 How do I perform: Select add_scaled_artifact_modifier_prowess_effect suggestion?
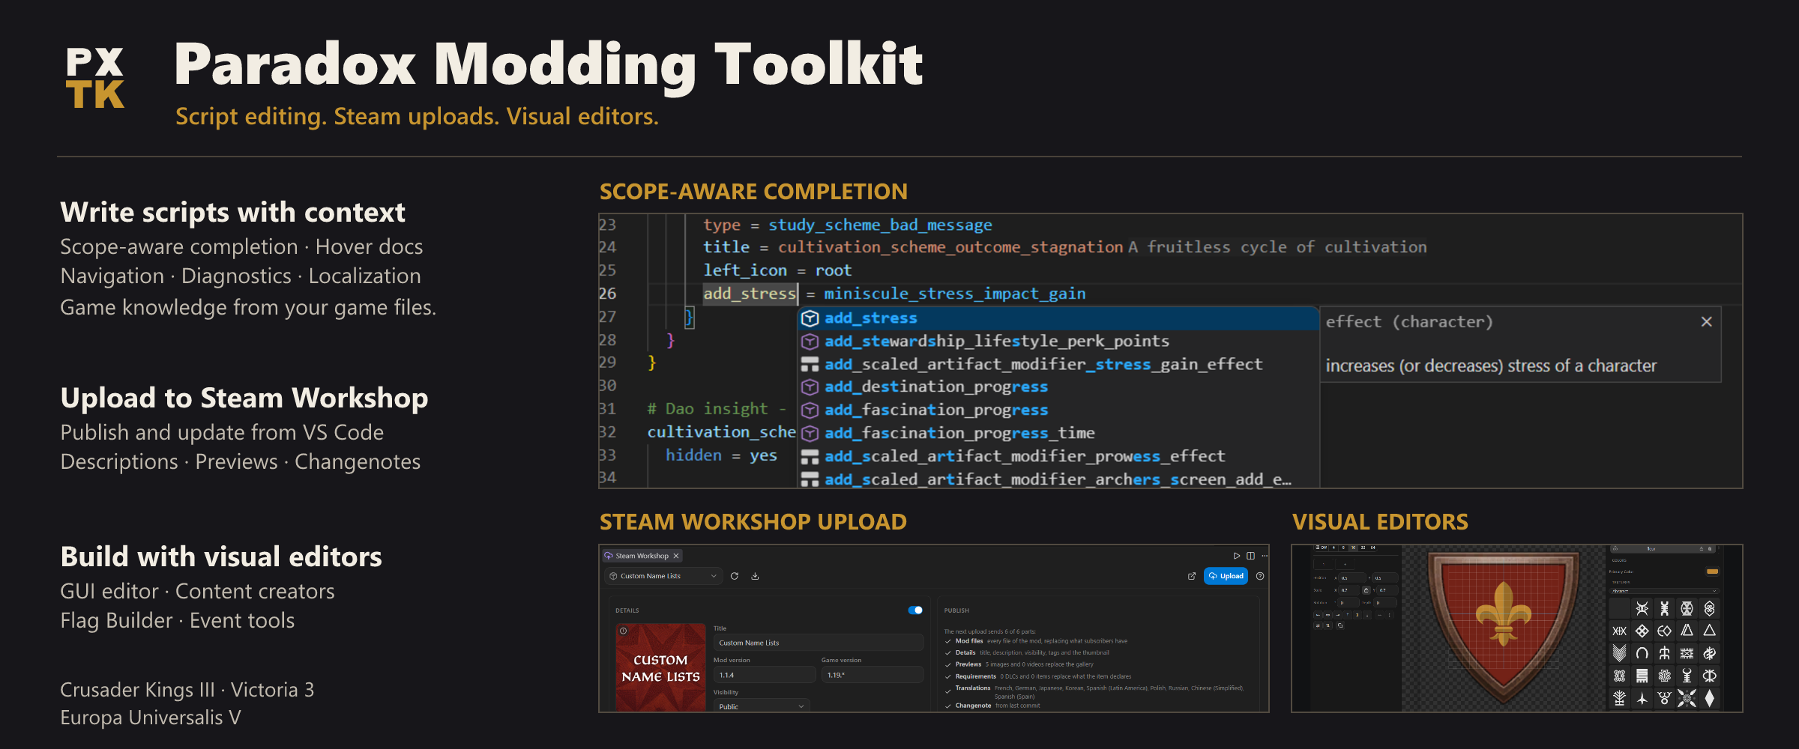coord(1058,456)
